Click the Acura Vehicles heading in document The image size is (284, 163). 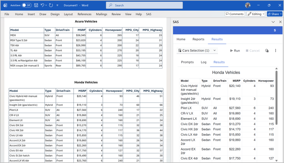pyautogui.click(x=86, y=21)
